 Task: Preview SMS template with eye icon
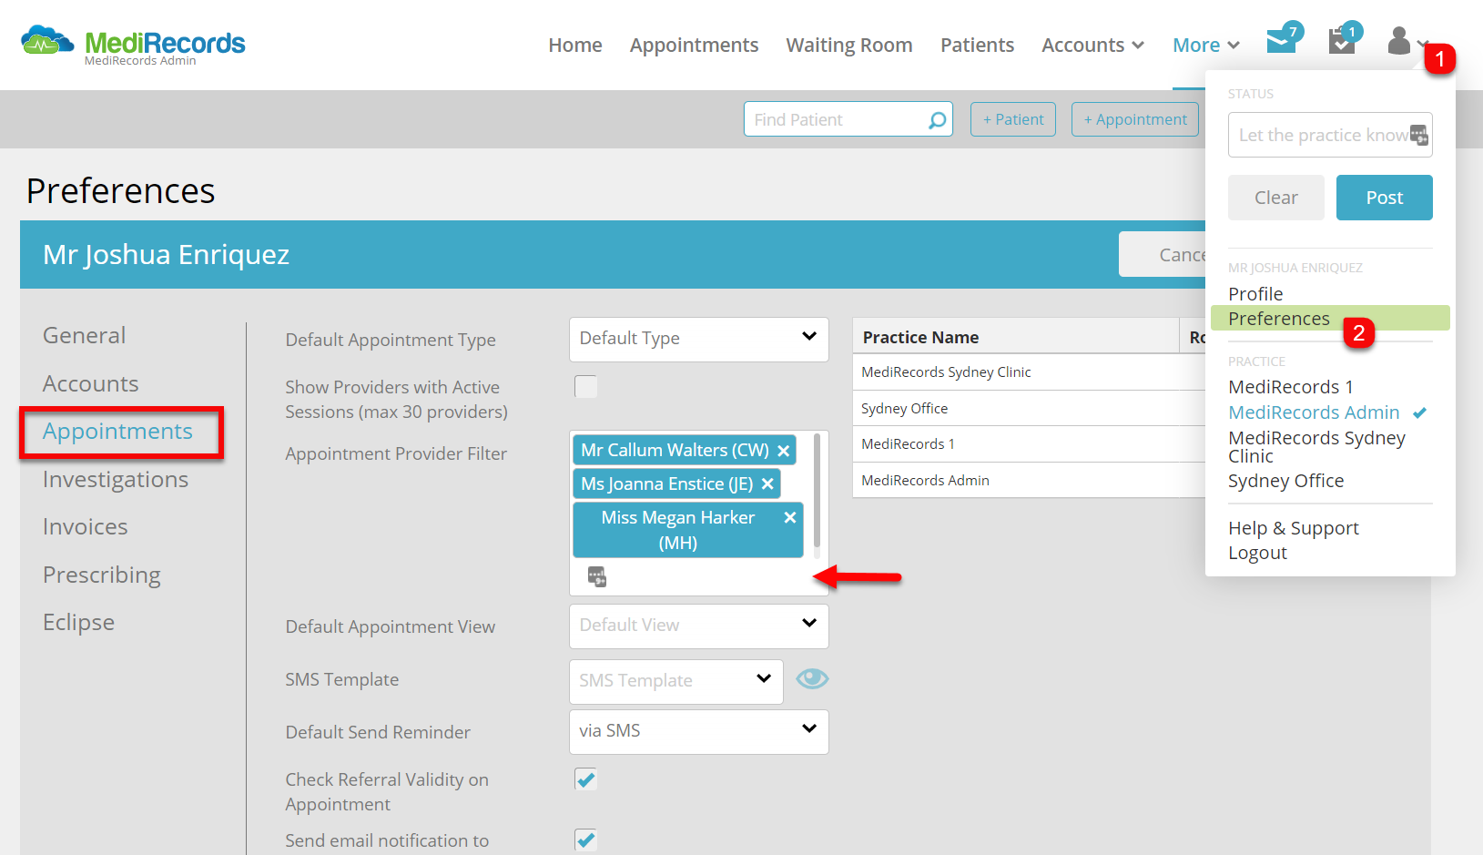pyautogui.click(x=812, y=679)
